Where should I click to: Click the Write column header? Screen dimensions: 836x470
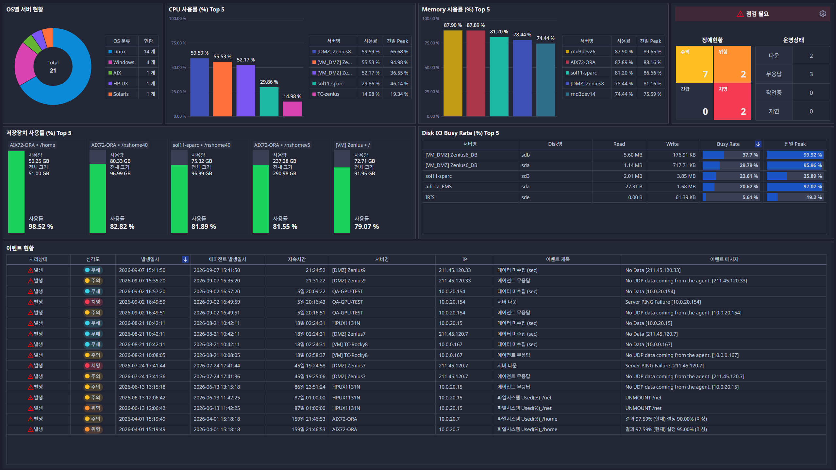[x=672, y=144]
